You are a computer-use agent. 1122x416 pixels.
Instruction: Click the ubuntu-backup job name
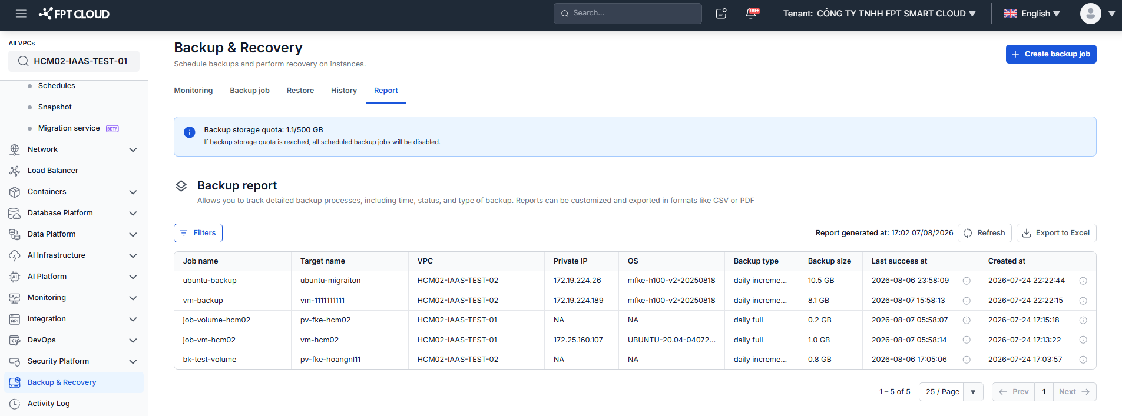(210, 281)
